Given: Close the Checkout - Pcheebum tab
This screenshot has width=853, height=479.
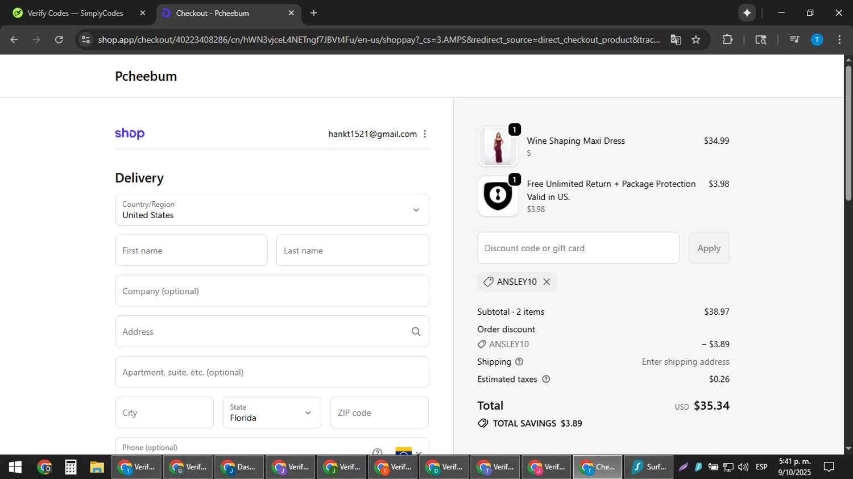Looking at the screenshot, I should click(291, 13).
